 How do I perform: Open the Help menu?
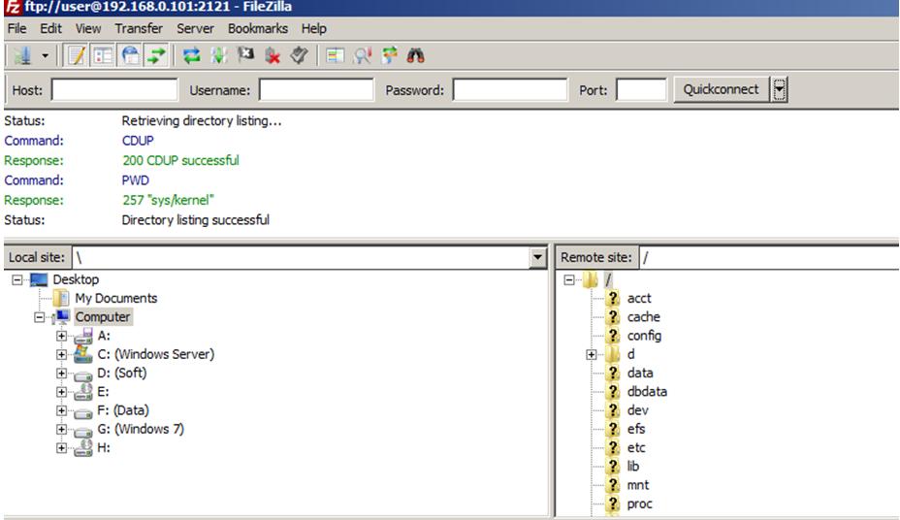[313, 28]
